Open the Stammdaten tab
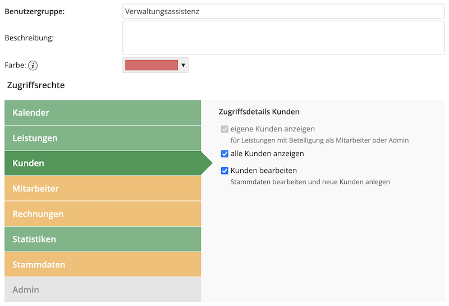449x306 pixels. pyautogui.click(x=103, y=264)
